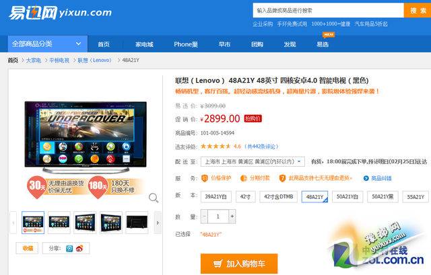This screenshot has width=431, height=275.
Task: Click the Weibo share icon
Action: (79, 249)
